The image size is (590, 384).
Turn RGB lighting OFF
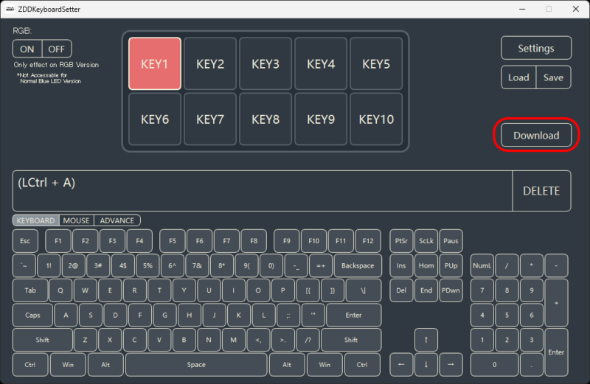[57, 49]
